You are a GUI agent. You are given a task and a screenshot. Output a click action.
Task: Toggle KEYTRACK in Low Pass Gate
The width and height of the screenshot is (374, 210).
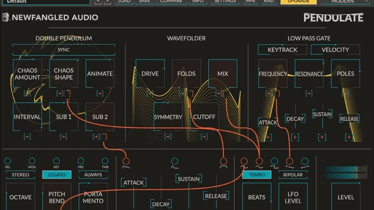pos(282,50)
